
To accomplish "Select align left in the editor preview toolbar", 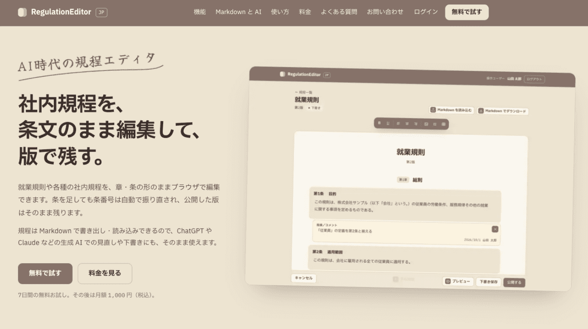I will 398,124.
